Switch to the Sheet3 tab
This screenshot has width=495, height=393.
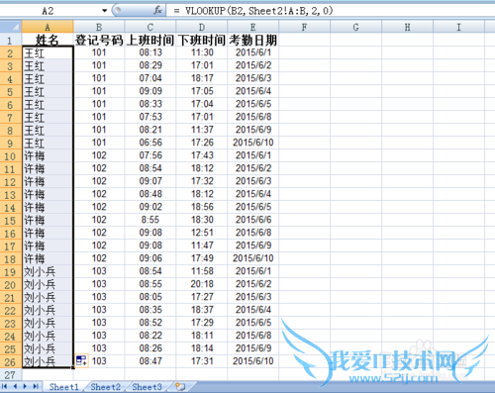(x=147, y=387)
